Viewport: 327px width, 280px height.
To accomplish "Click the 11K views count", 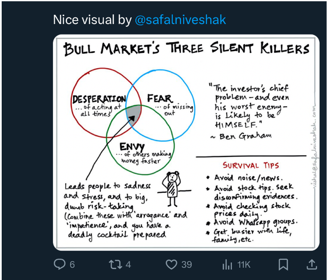I will click(x=244, y=265).
